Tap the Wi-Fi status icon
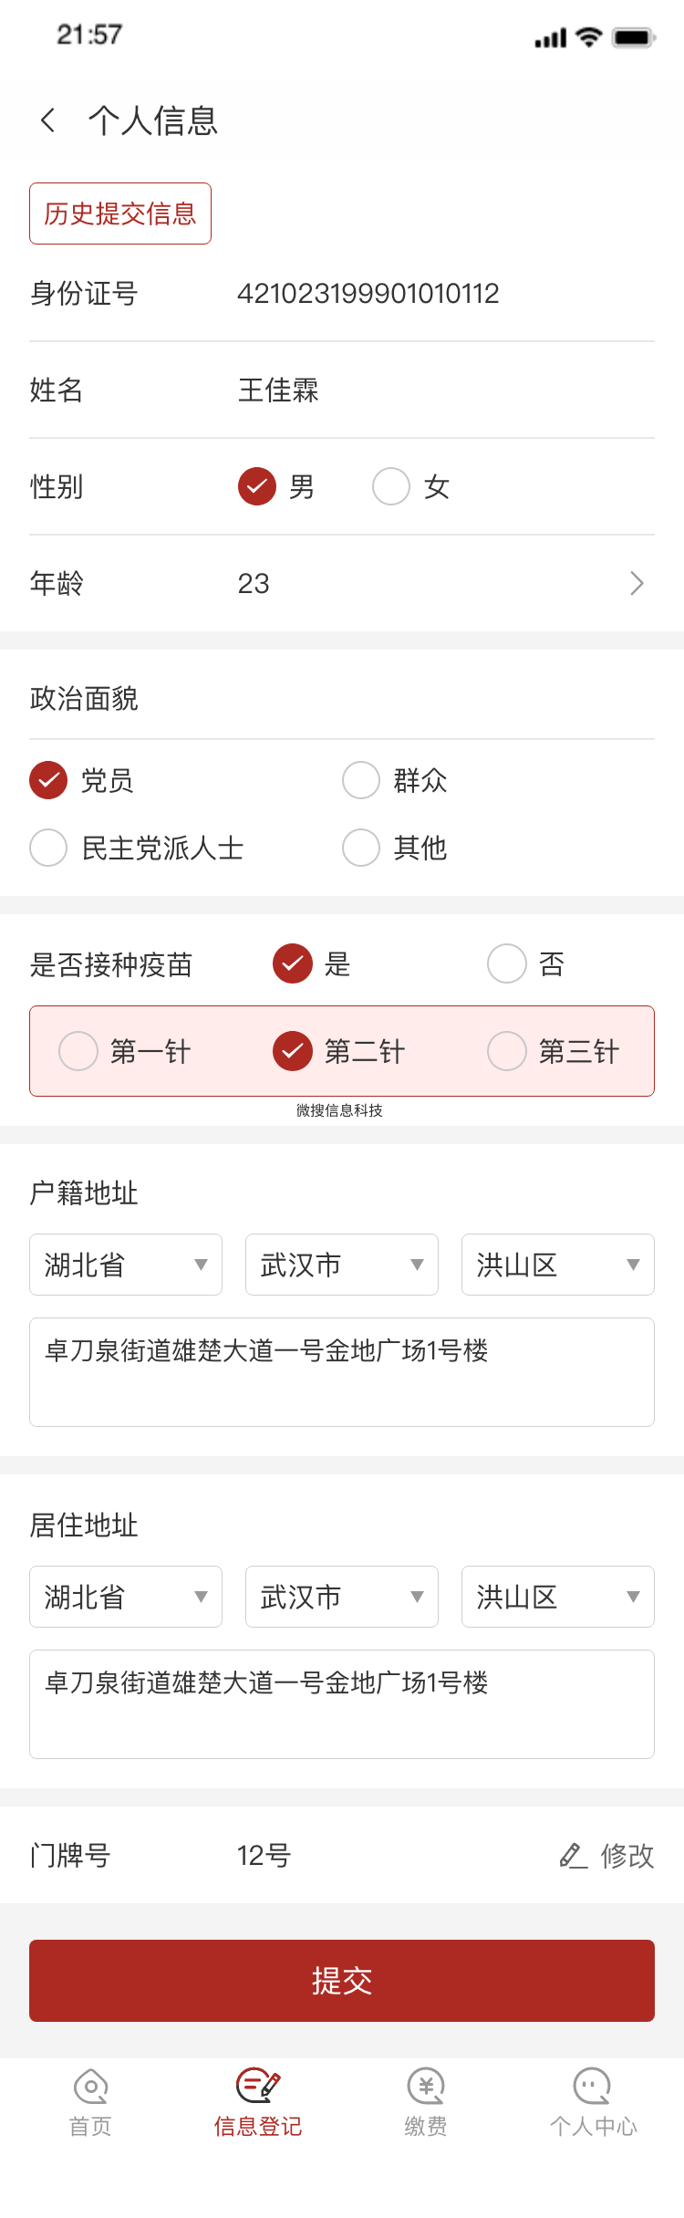This screenshot has width=684, height=2218. coord(590,37)
